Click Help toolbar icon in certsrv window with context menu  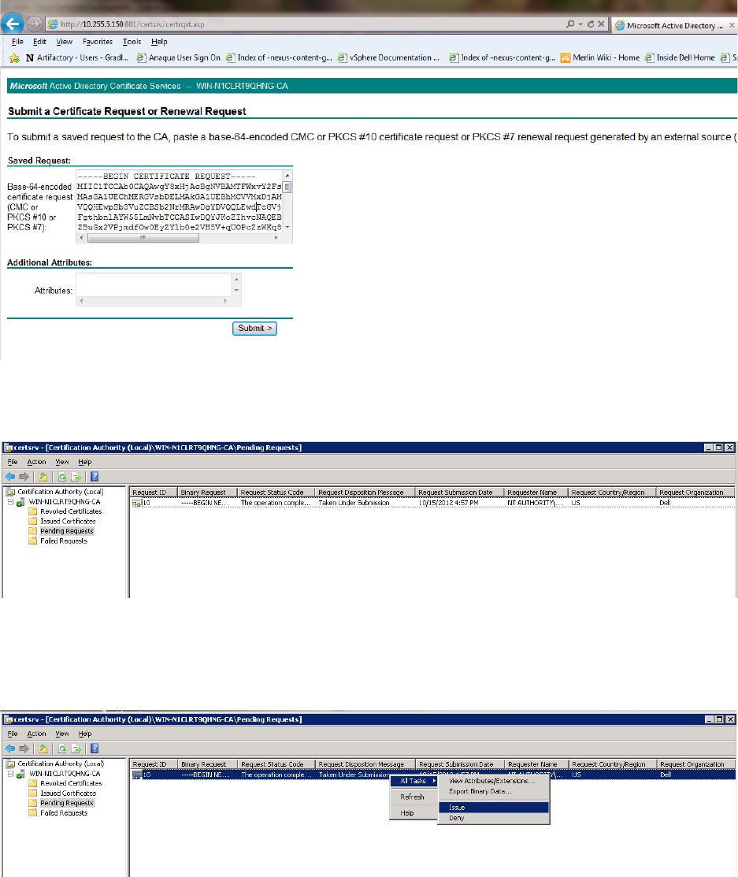[x=95, y=749]
